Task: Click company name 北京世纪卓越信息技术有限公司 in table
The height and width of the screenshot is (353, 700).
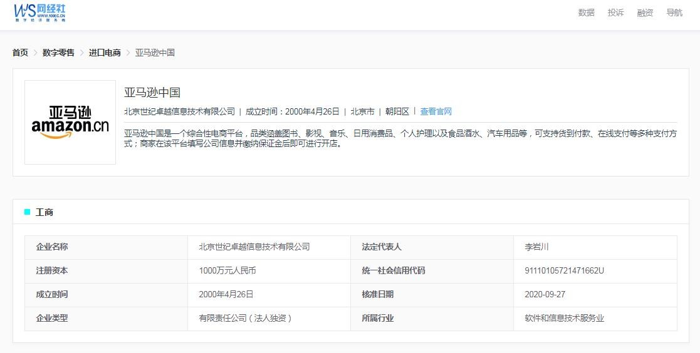Action: [x=254, y=247]
